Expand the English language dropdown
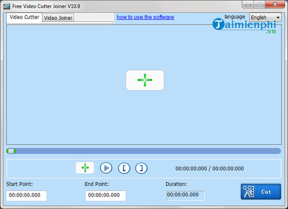288x209 pixels. [265, 17]
